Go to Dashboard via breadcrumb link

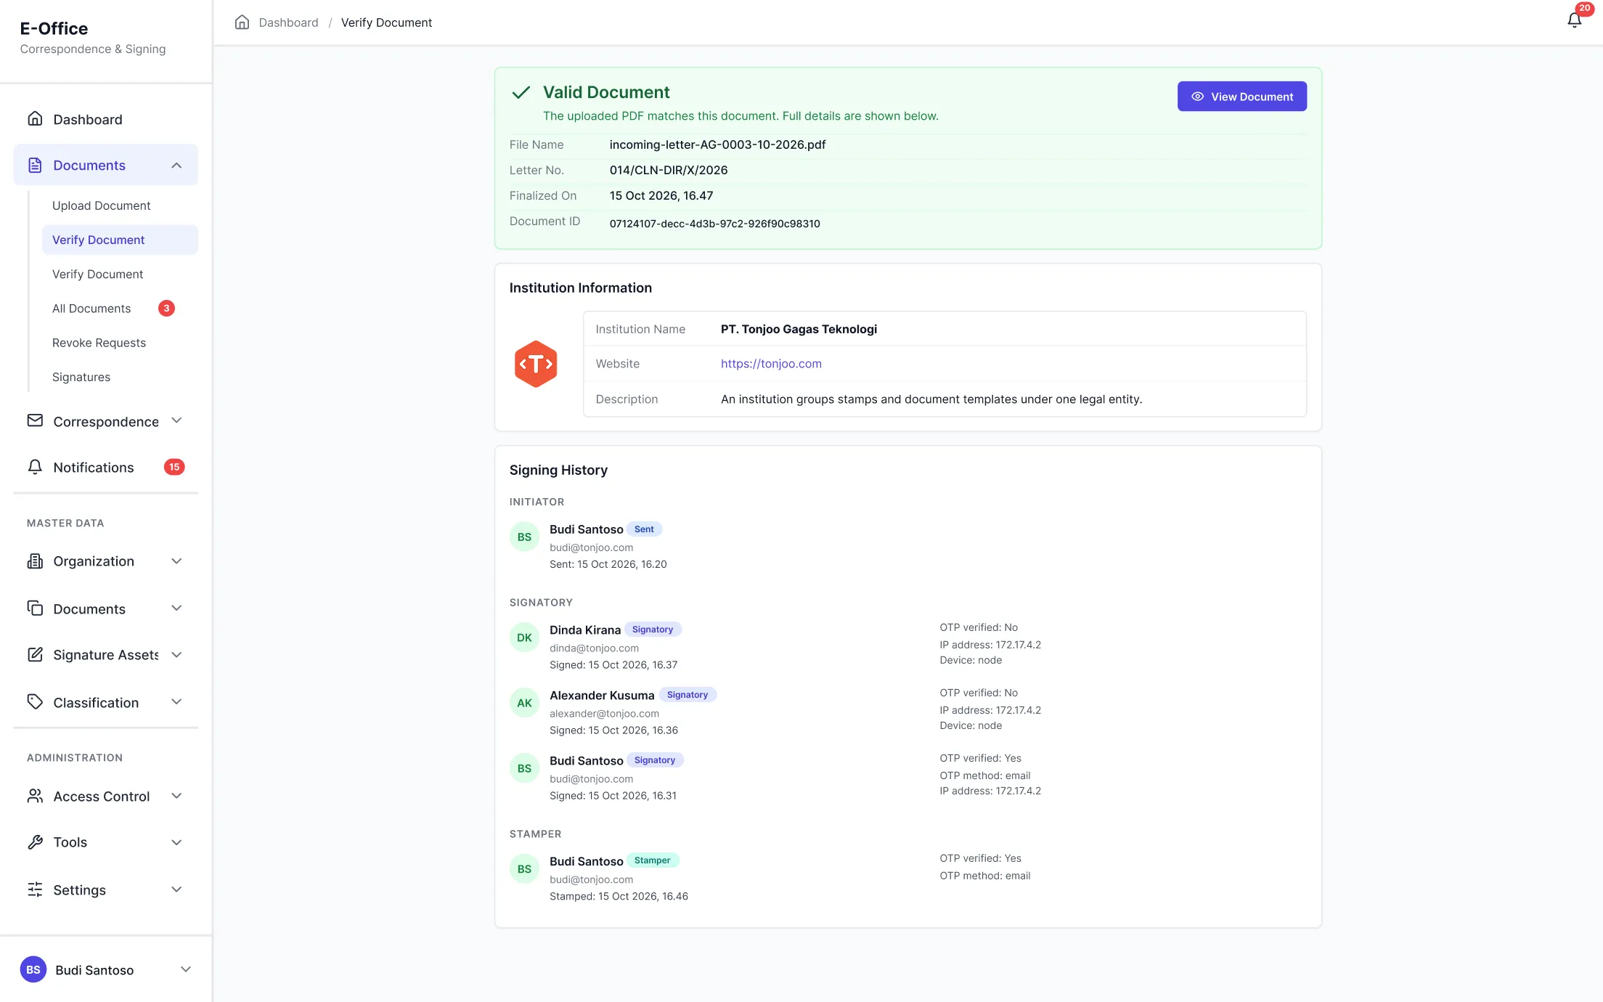(288, 23)
